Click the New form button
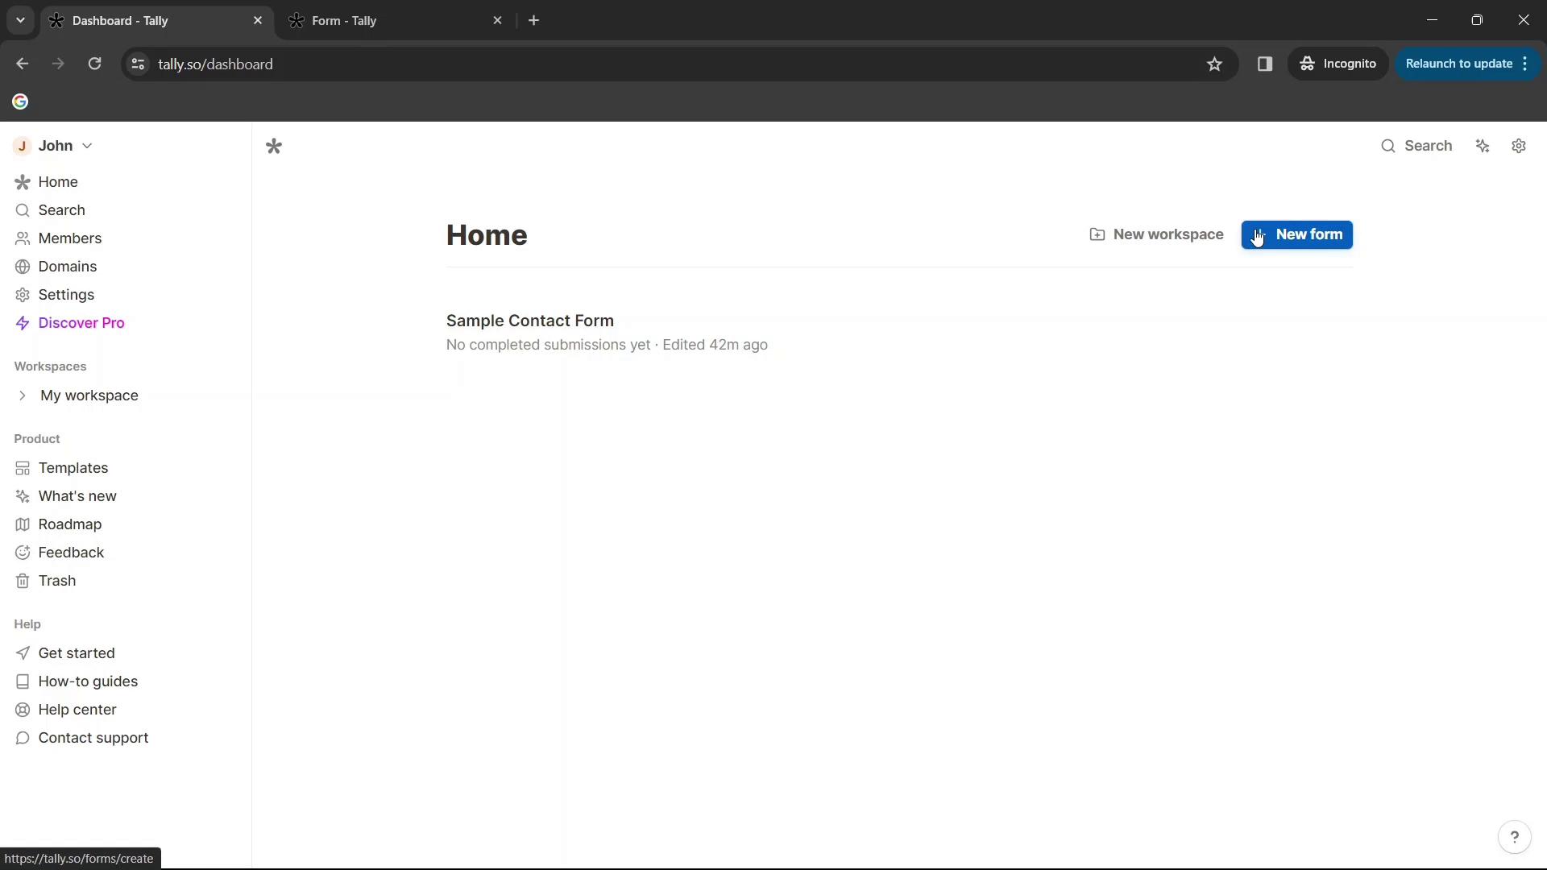1547x870 pixels. tap(1298, 234)
